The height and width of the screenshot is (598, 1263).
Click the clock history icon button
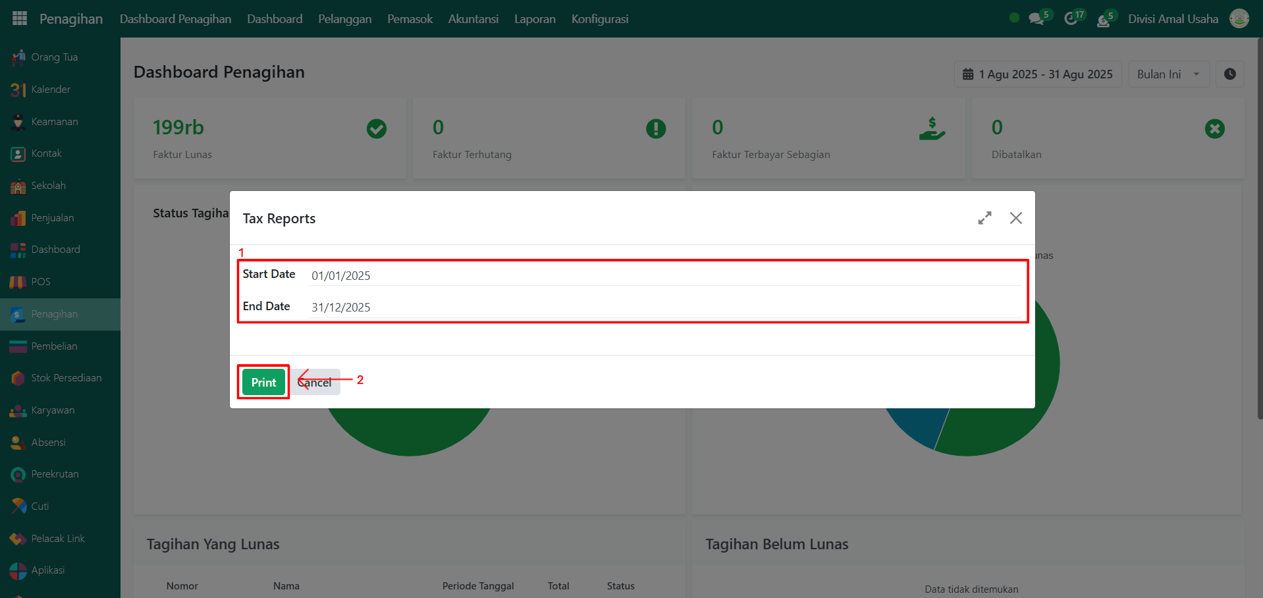point(1229,74)
